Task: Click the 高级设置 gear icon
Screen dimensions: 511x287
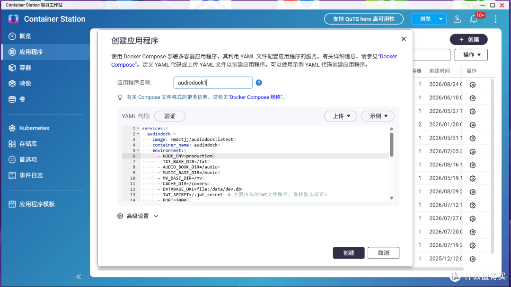Action: click(x=120, y=216)
